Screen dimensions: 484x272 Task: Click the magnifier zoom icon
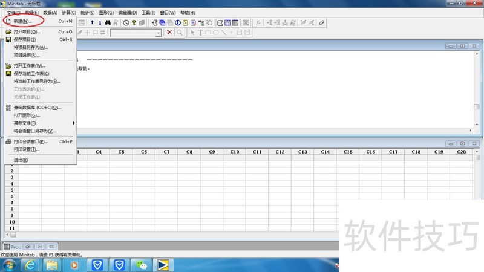coord(180,33)
